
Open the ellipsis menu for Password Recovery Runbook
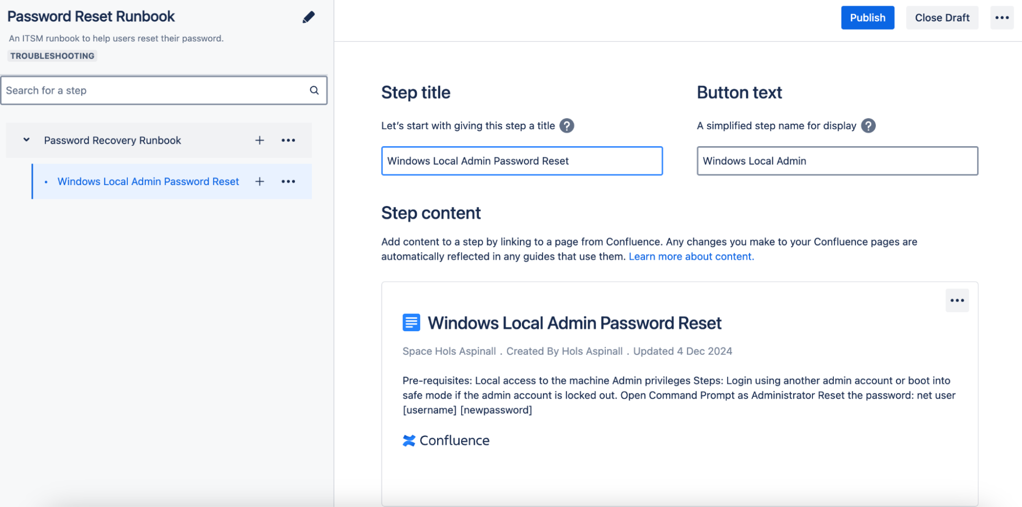click(x=289, y=140)
